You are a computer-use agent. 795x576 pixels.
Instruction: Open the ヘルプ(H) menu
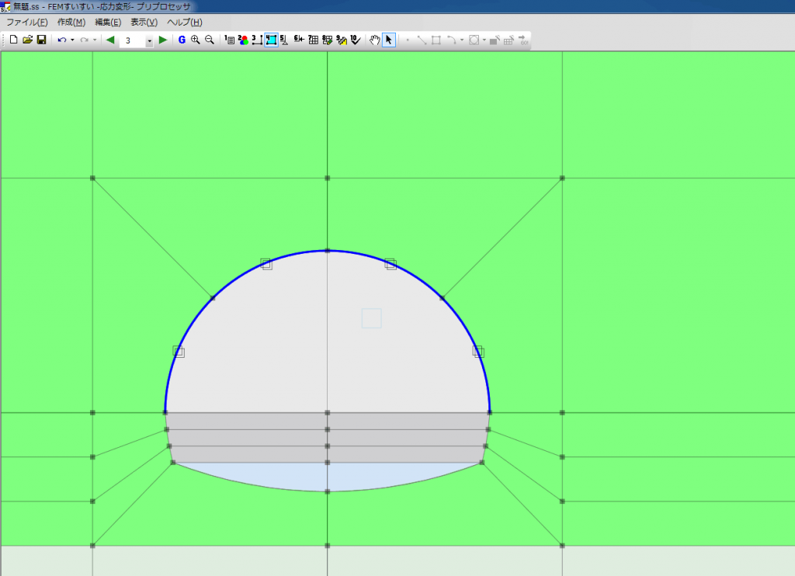click(x=185, y=23)
